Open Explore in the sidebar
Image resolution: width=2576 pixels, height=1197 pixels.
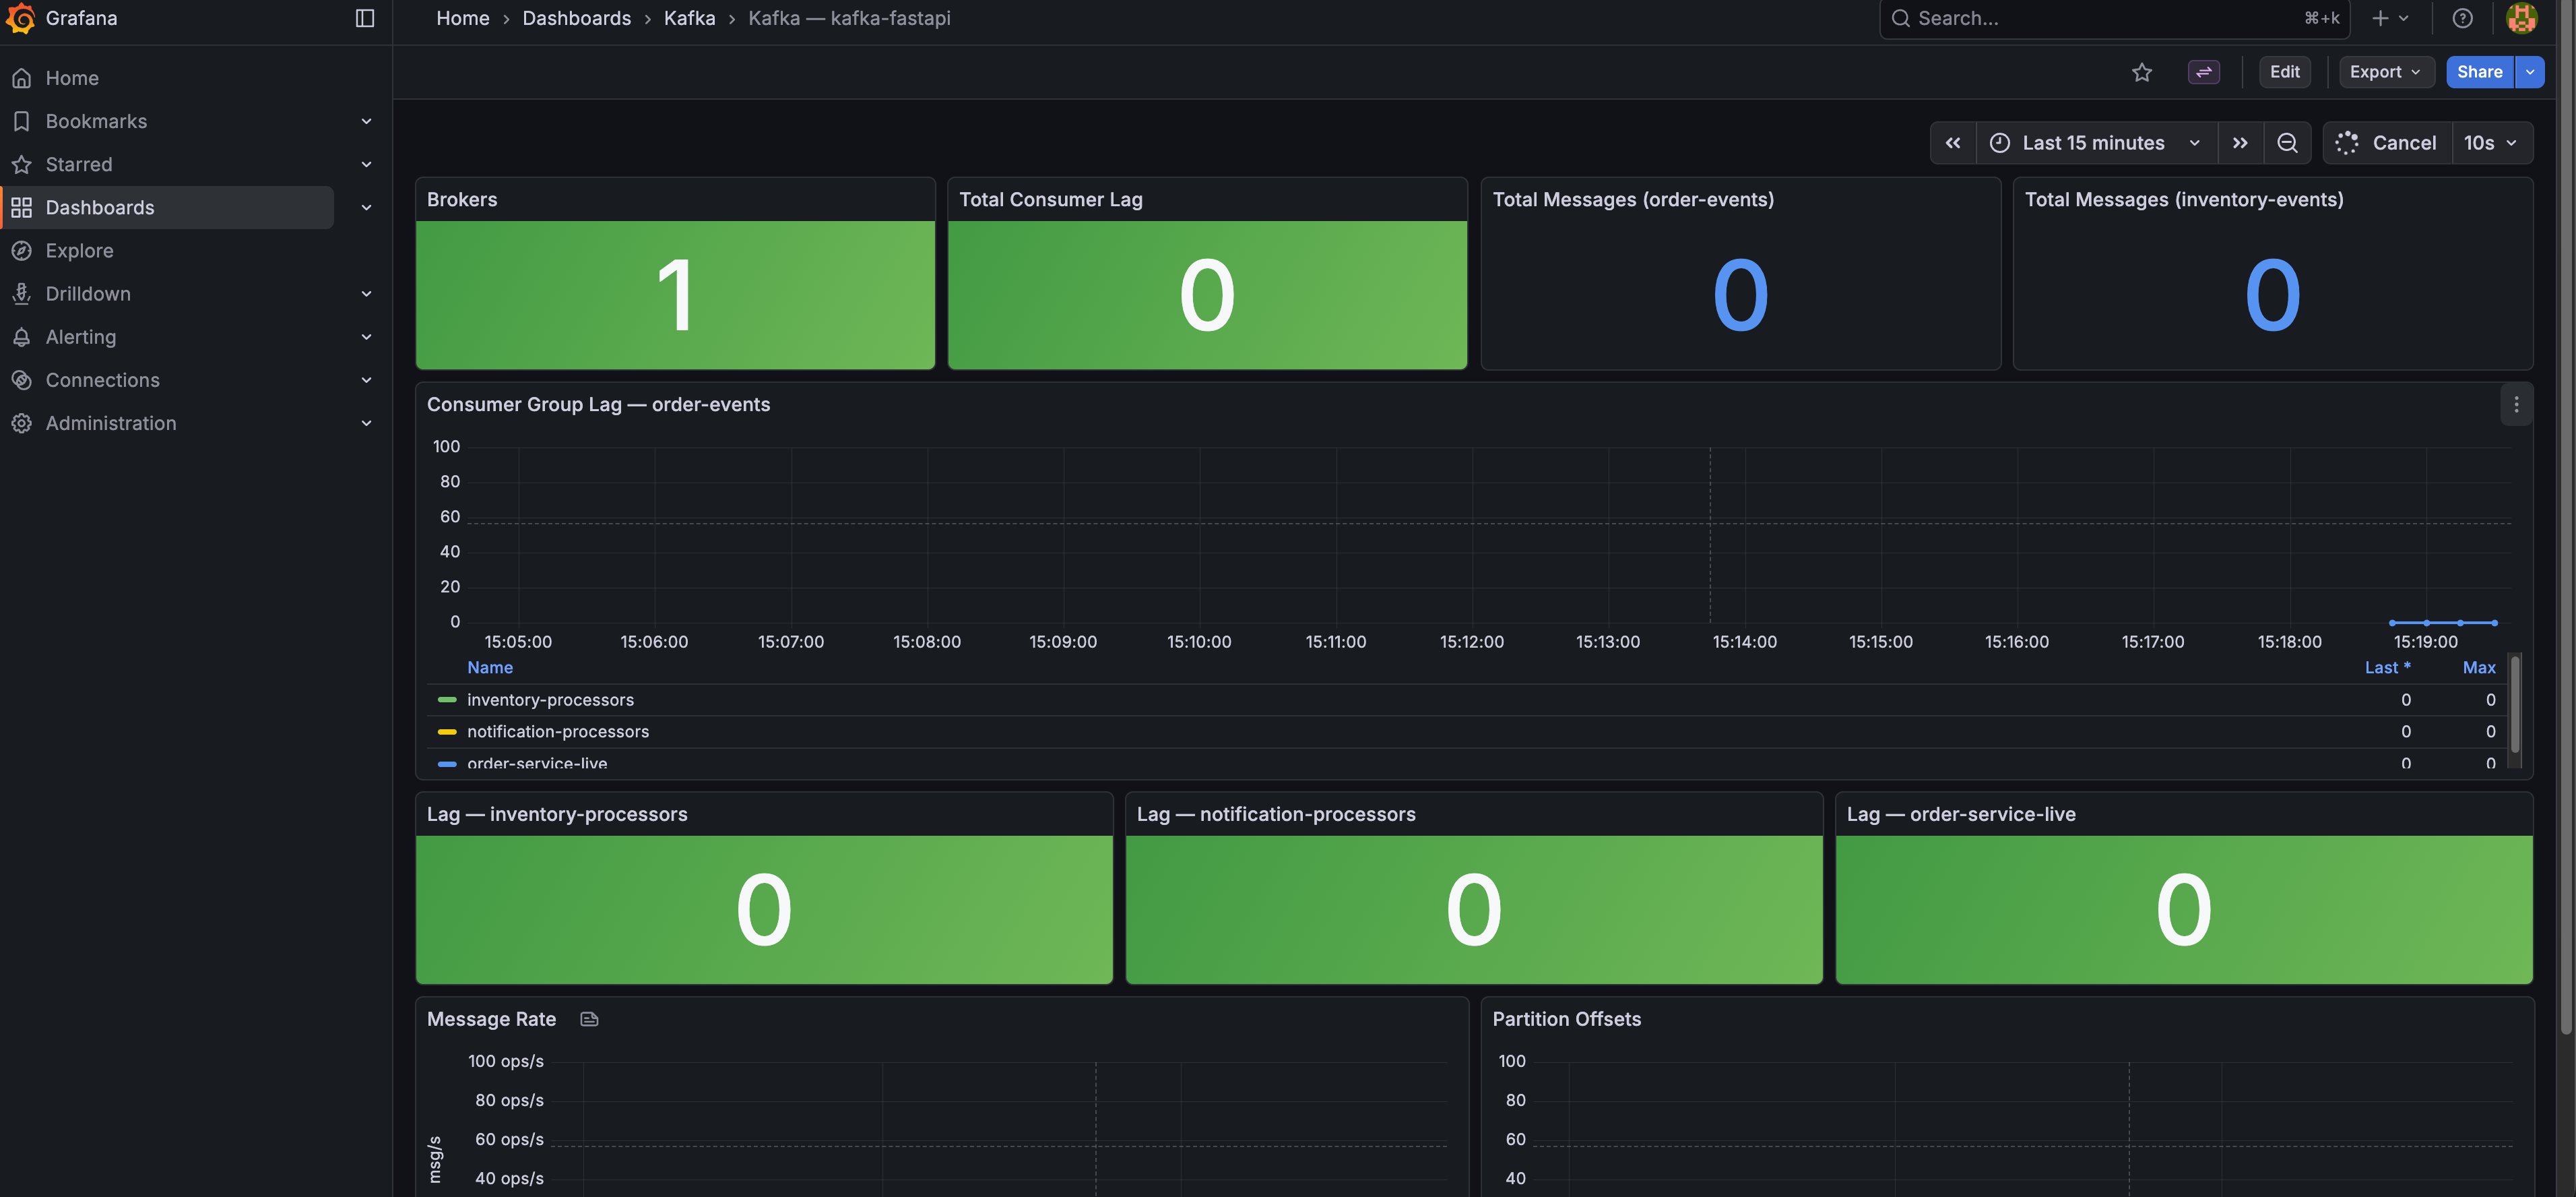(x=79, y=250)
